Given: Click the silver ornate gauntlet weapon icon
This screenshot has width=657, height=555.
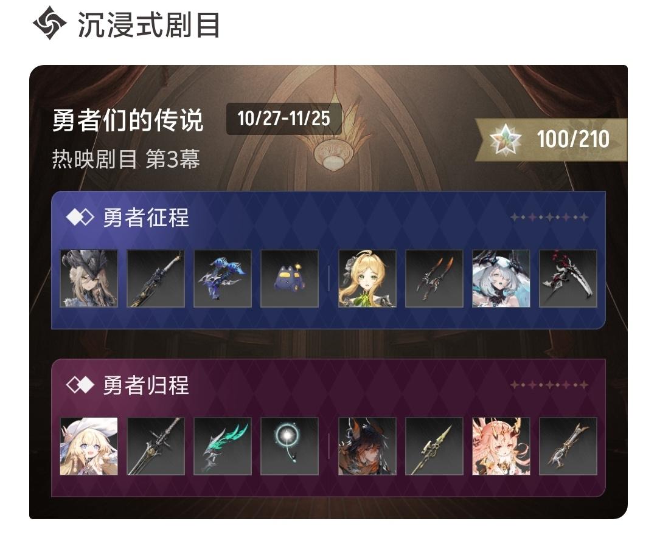Looking at the screenshot, I should coord(568,446).
